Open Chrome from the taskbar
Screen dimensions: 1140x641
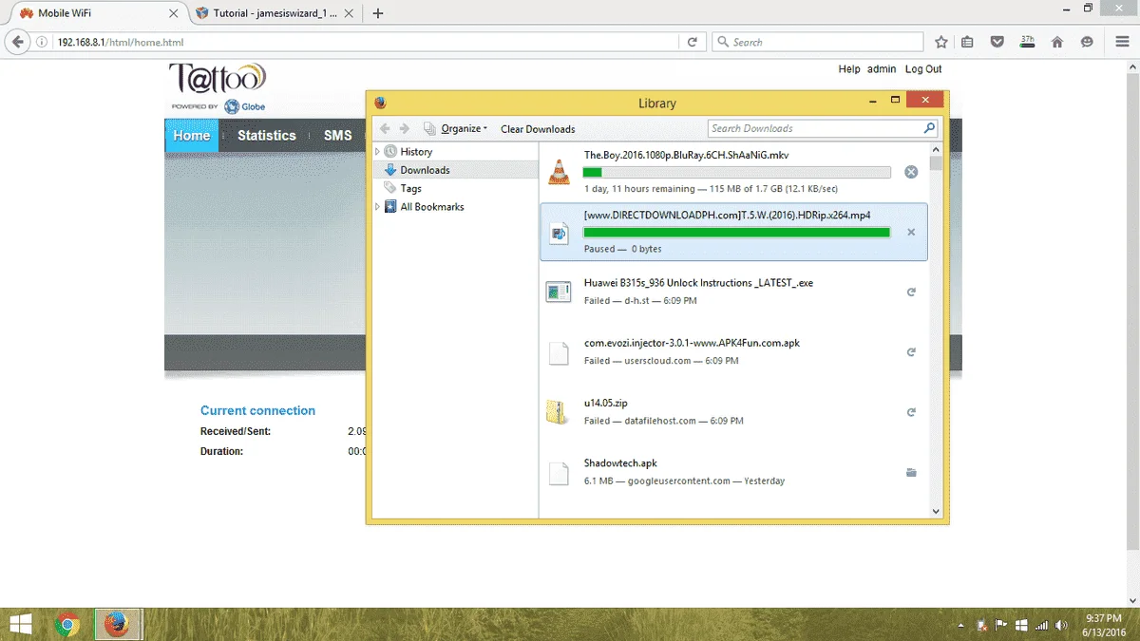coord(66,624)
